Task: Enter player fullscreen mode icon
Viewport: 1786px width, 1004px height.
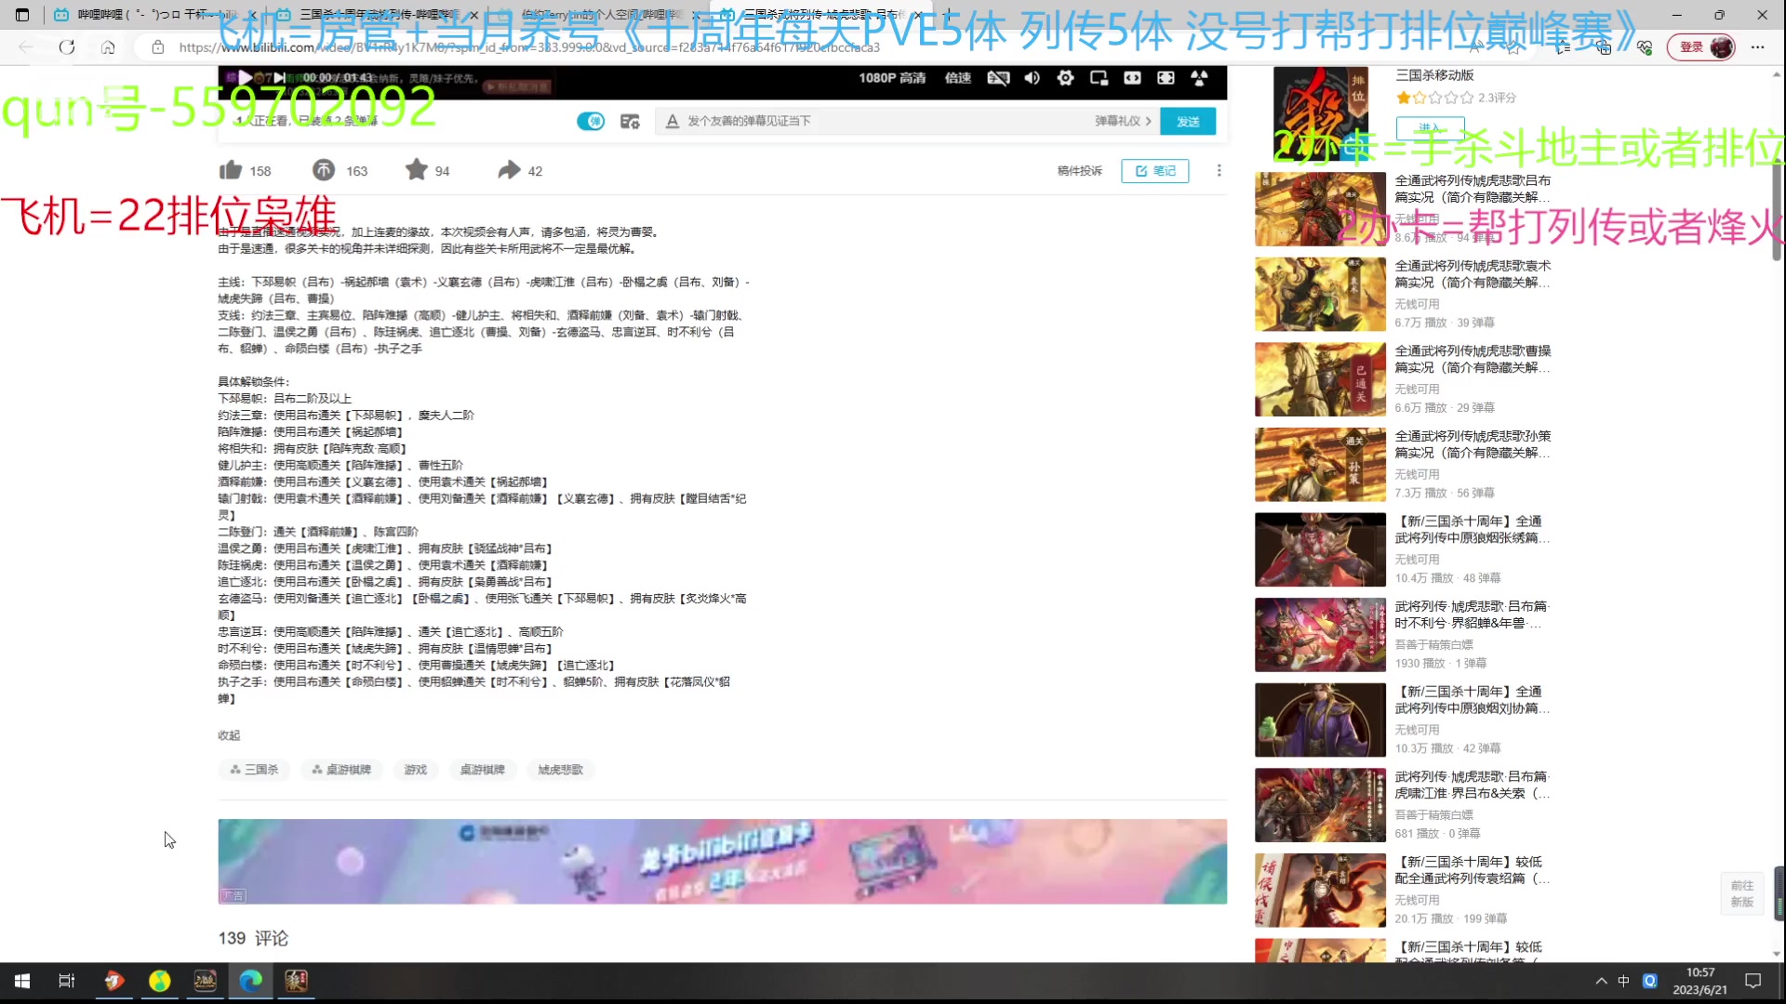Action: pyautogui.click(x=1166, y=78)
